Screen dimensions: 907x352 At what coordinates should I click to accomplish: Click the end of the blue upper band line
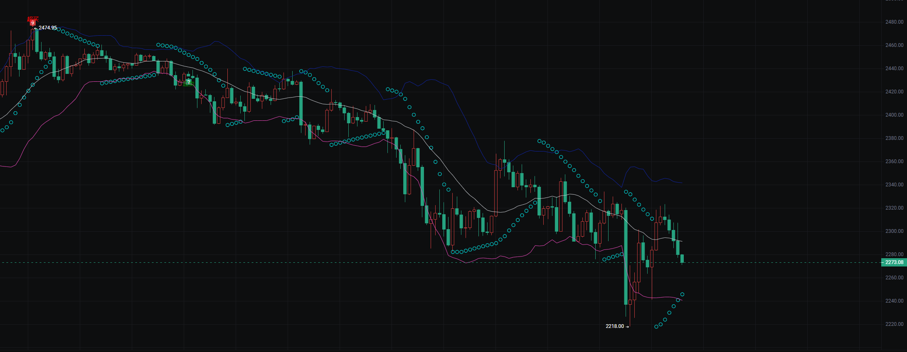pos(682,183)
